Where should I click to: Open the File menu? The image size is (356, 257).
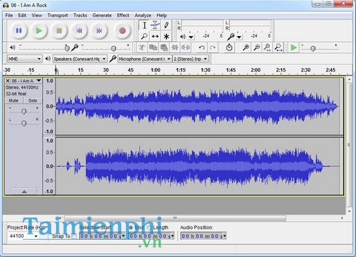point(9,15)
